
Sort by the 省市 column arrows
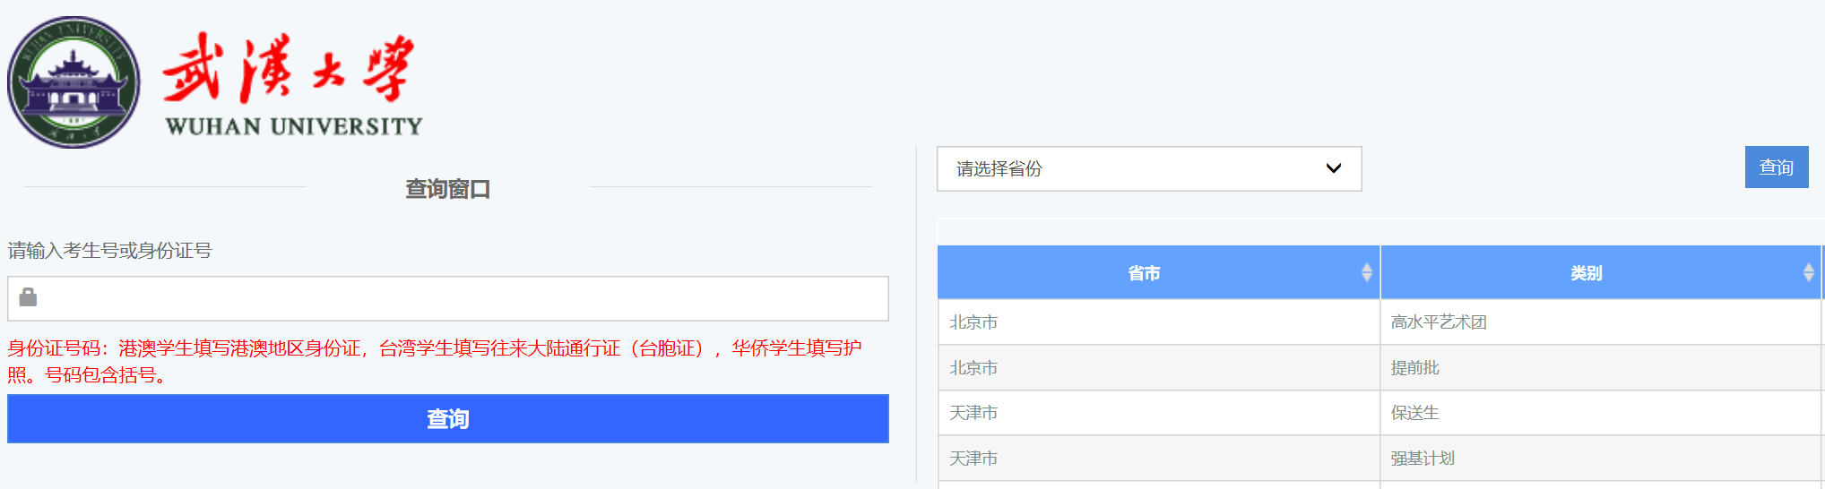click(x=1366, y=272)
